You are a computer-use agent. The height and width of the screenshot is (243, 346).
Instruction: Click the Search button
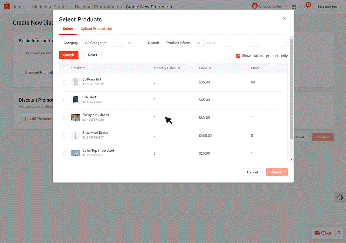click(x=69, y=55)
